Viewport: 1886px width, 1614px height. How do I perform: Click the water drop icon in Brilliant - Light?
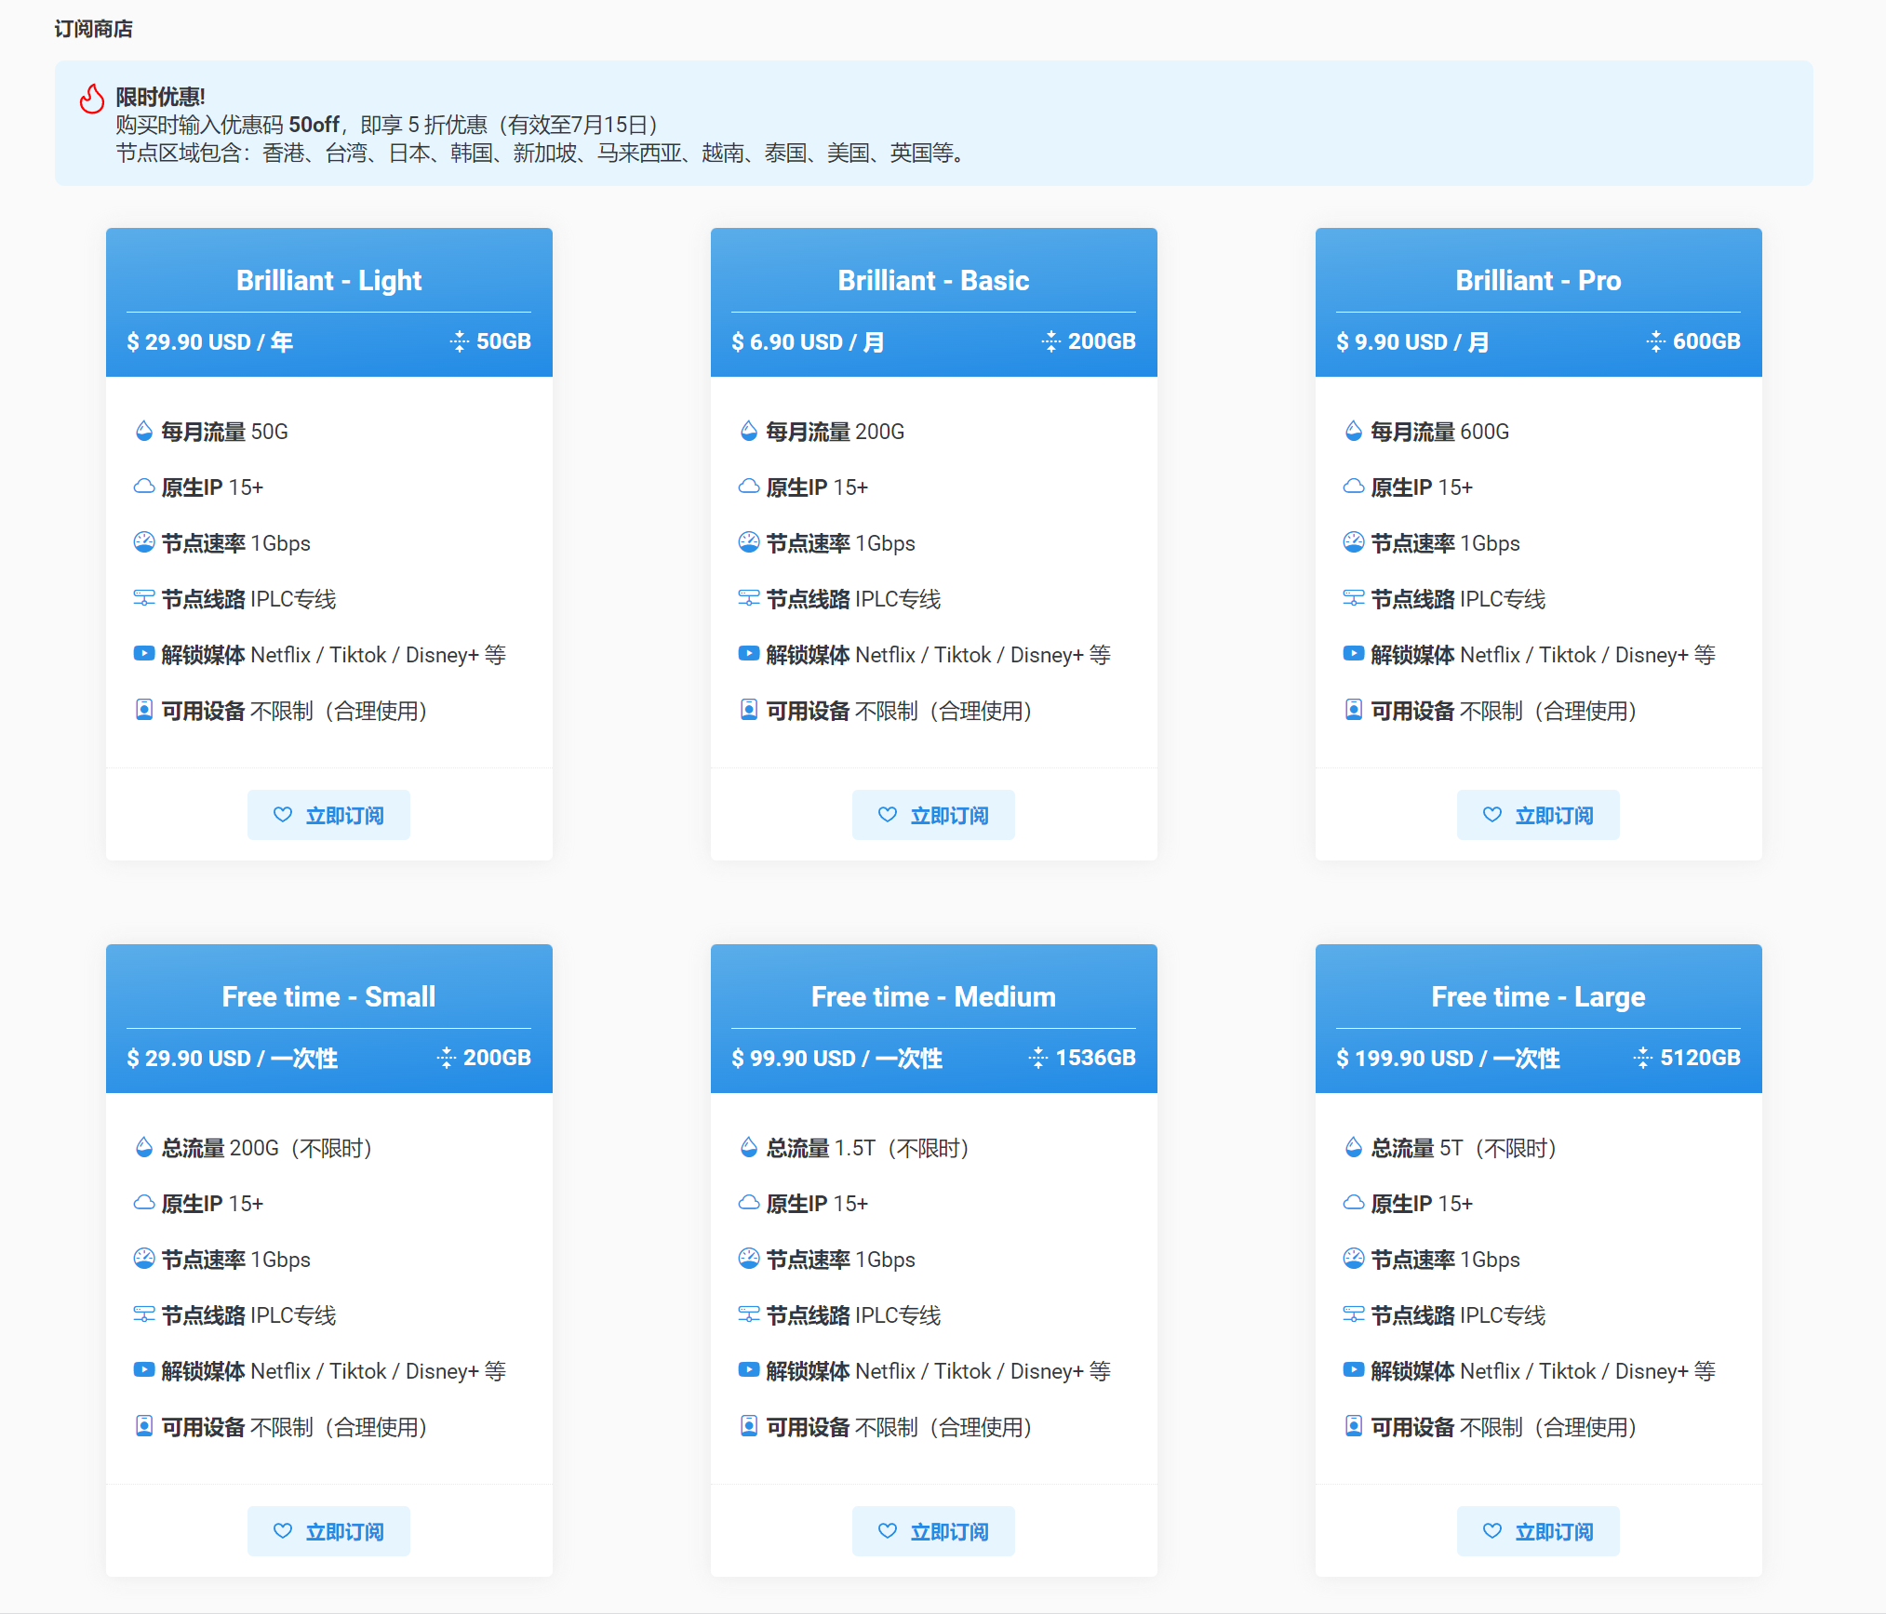(143, 431)
